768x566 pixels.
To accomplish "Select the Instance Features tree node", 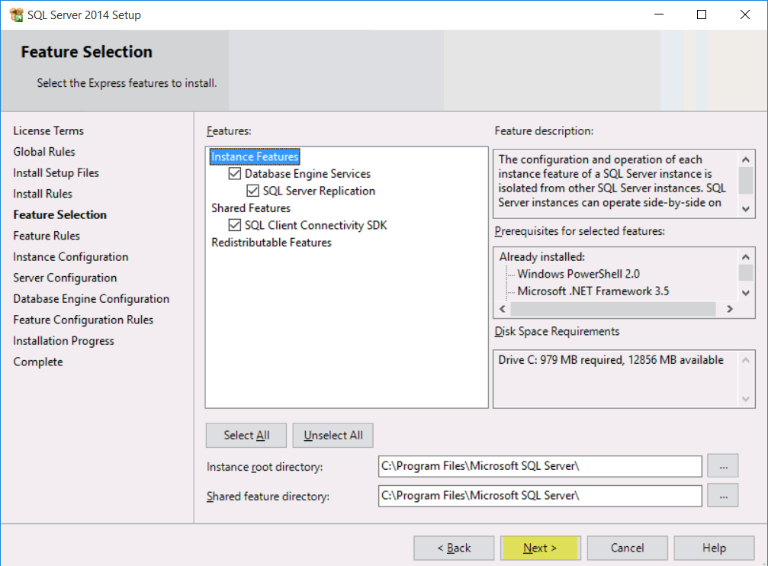I will [255, 156].
